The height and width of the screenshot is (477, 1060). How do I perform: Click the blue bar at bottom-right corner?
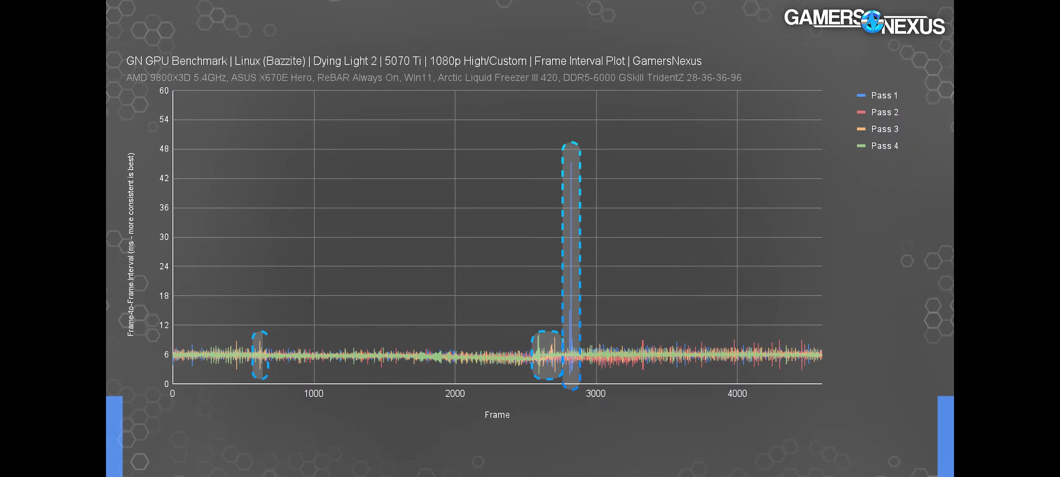click(x=946, y=436)
